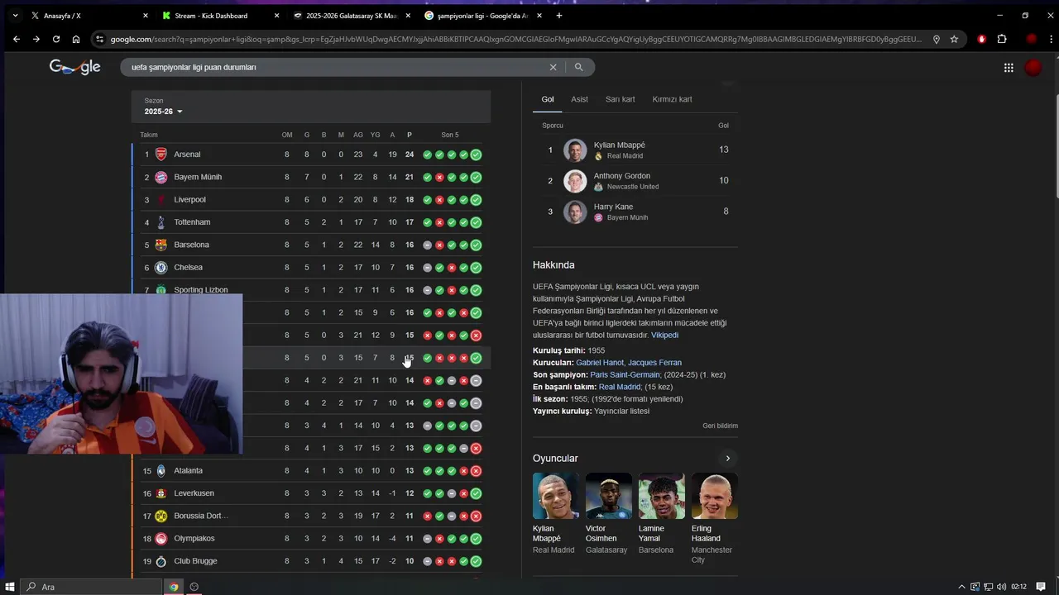Select the Kırmızı kart stats tab
1059x595 pixels.
click(672, 99)
